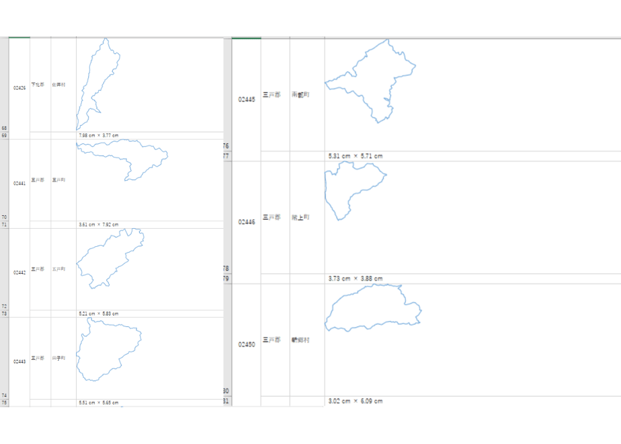This screenshot has width=621, height=444.
Task: Select row header 71
Action: click(4, 225)
